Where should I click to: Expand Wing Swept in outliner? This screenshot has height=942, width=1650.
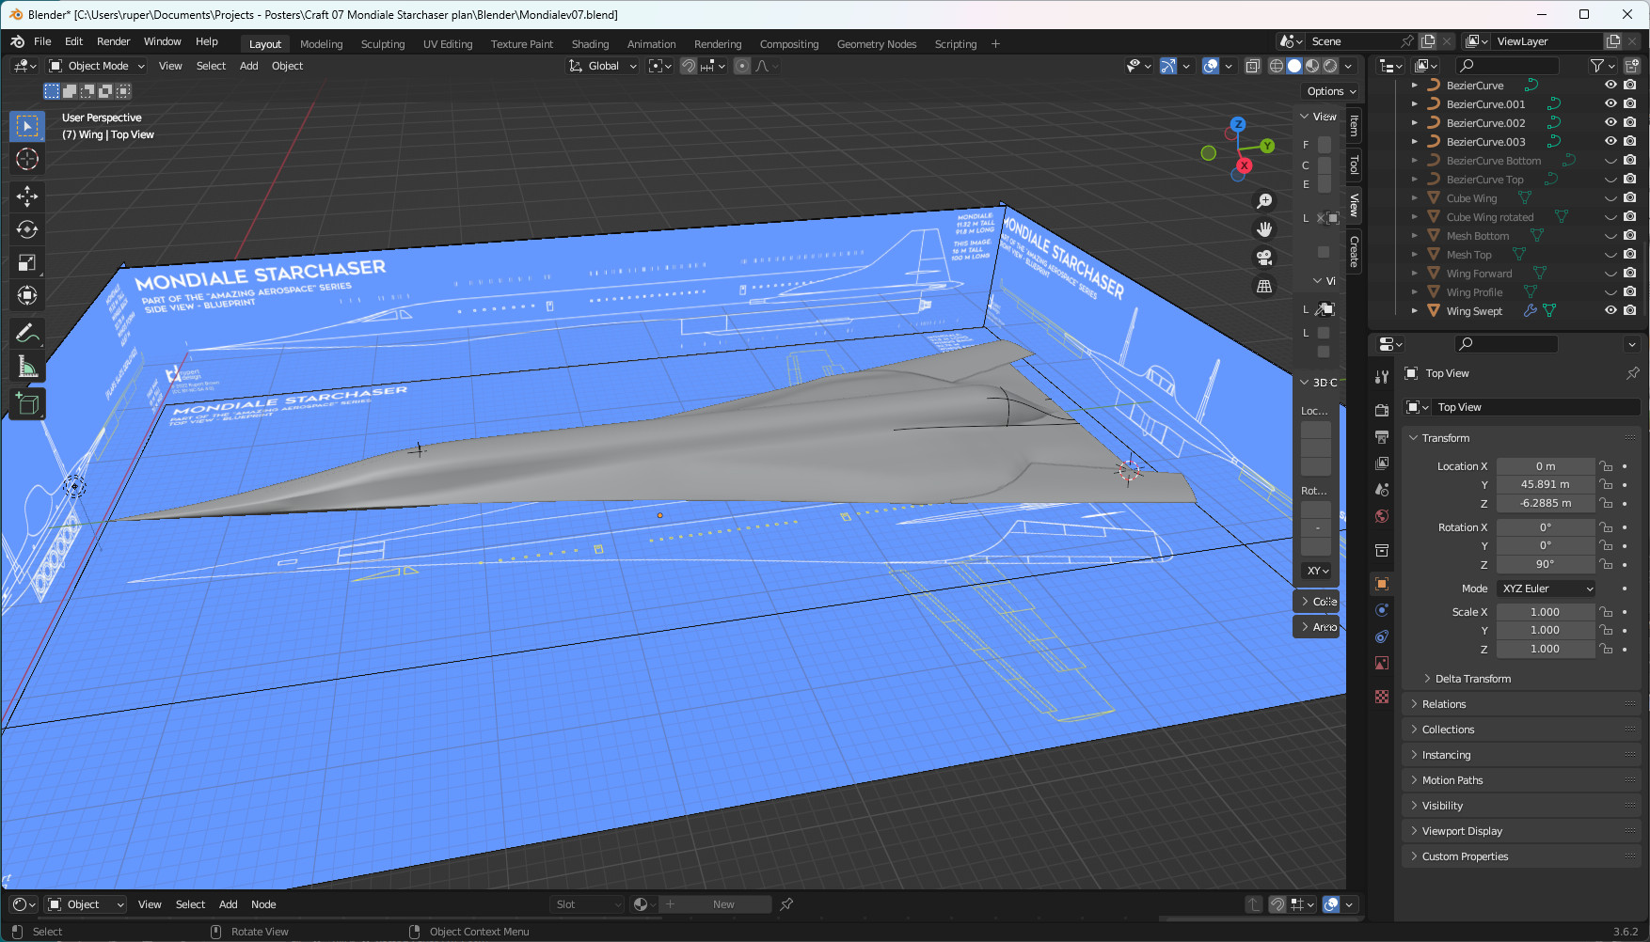pos(1414,311)
